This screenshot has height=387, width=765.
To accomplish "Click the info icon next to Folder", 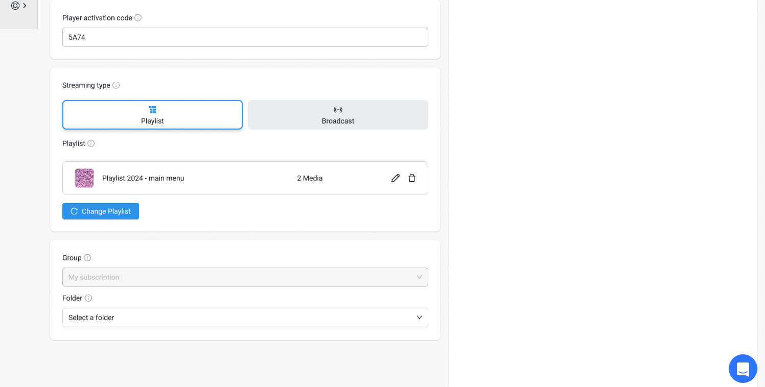I will (88, 298).
